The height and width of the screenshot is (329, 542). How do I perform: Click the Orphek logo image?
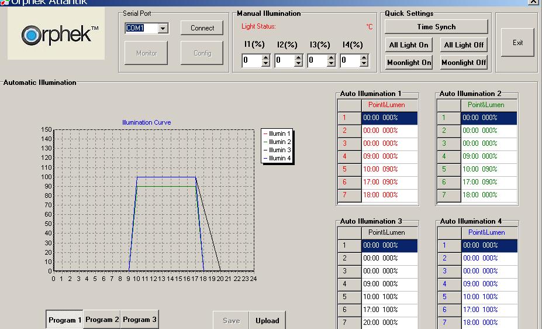point(56,33)
